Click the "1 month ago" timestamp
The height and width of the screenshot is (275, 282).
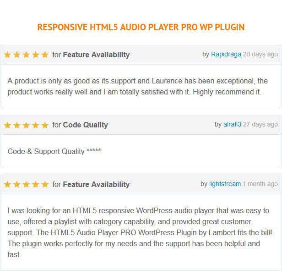[x=260, y=184]
